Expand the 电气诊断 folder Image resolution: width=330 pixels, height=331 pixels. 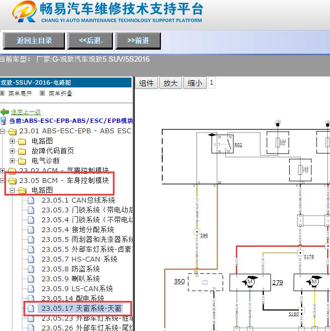point(12,161)
